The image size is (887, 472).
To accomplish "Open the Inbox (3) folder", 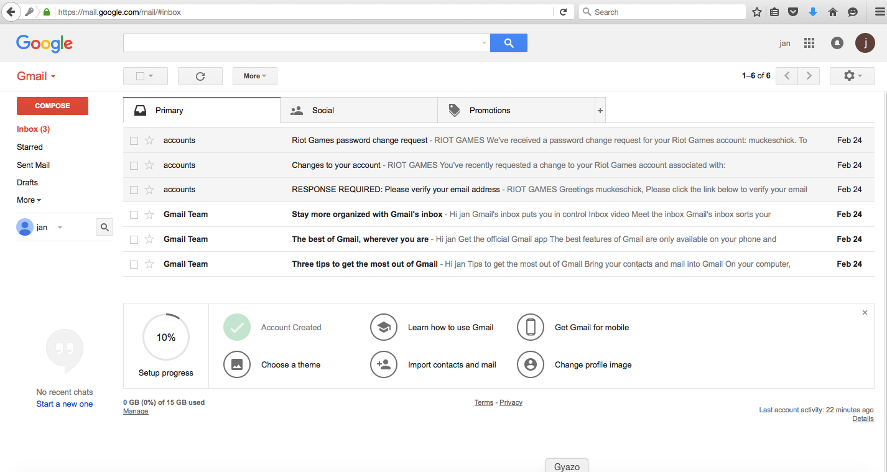I will point(33,129).
